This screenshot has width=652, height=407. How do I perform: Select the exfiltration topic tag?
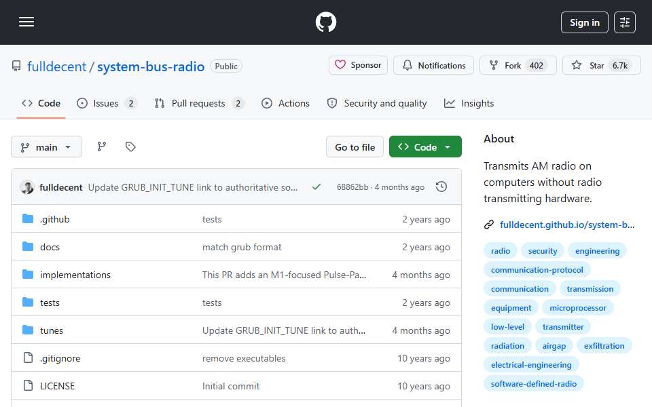[x=604, y=346]
